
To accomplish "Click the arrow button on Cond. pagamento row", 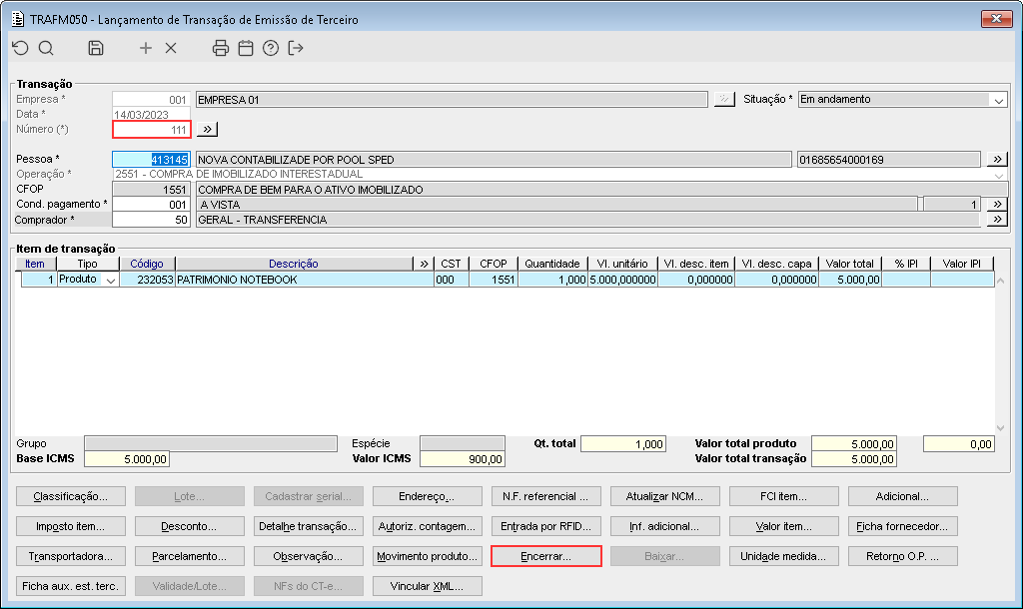I will click(x=997, y=204).
